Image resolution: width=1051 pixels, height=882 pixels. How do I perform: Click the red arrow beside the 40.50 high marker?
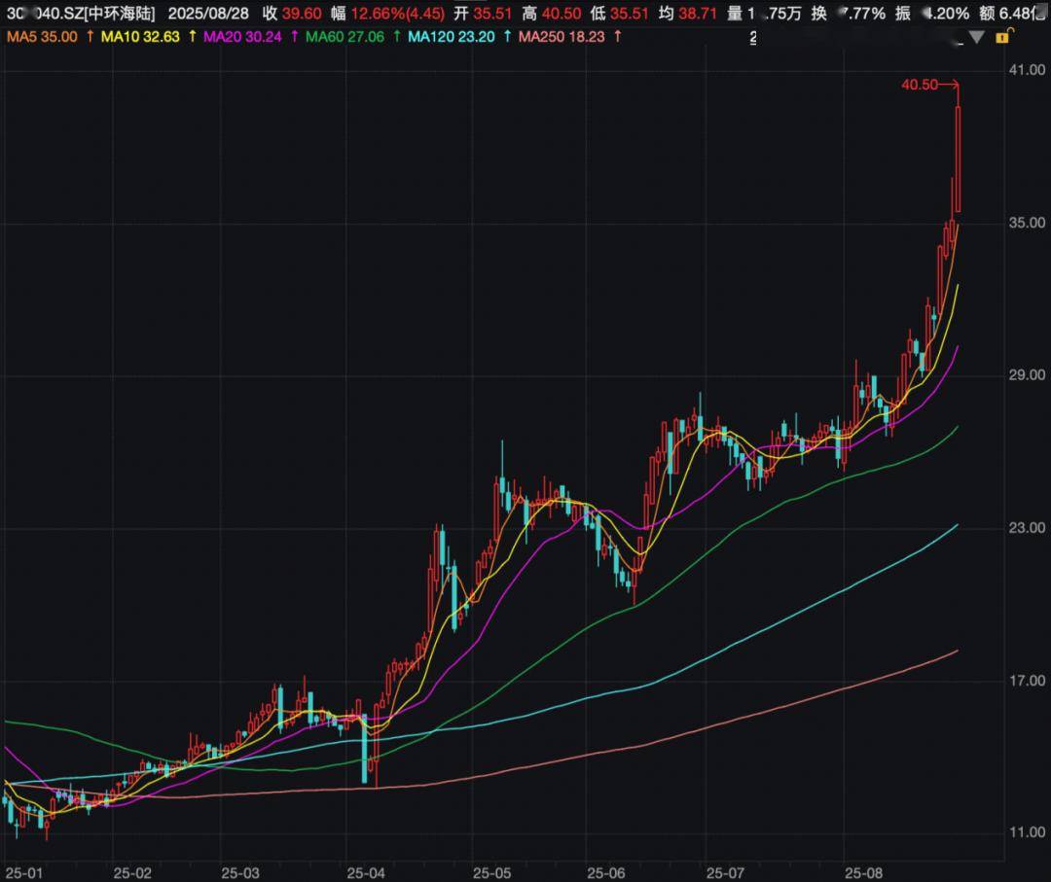point(952,86)
